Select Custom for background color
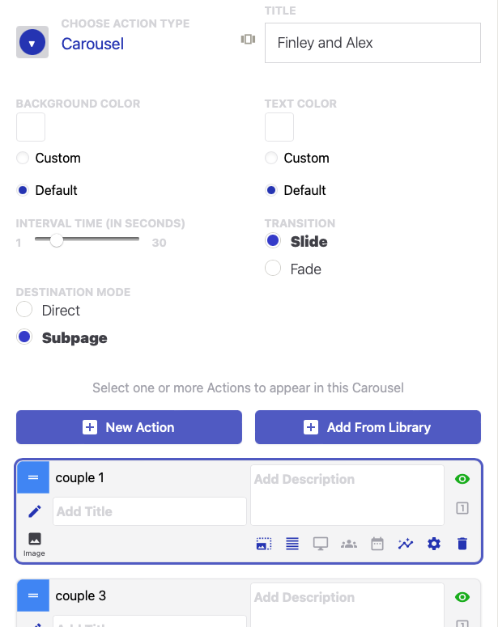This screenshot has height=627, width=498. (23, 159)
